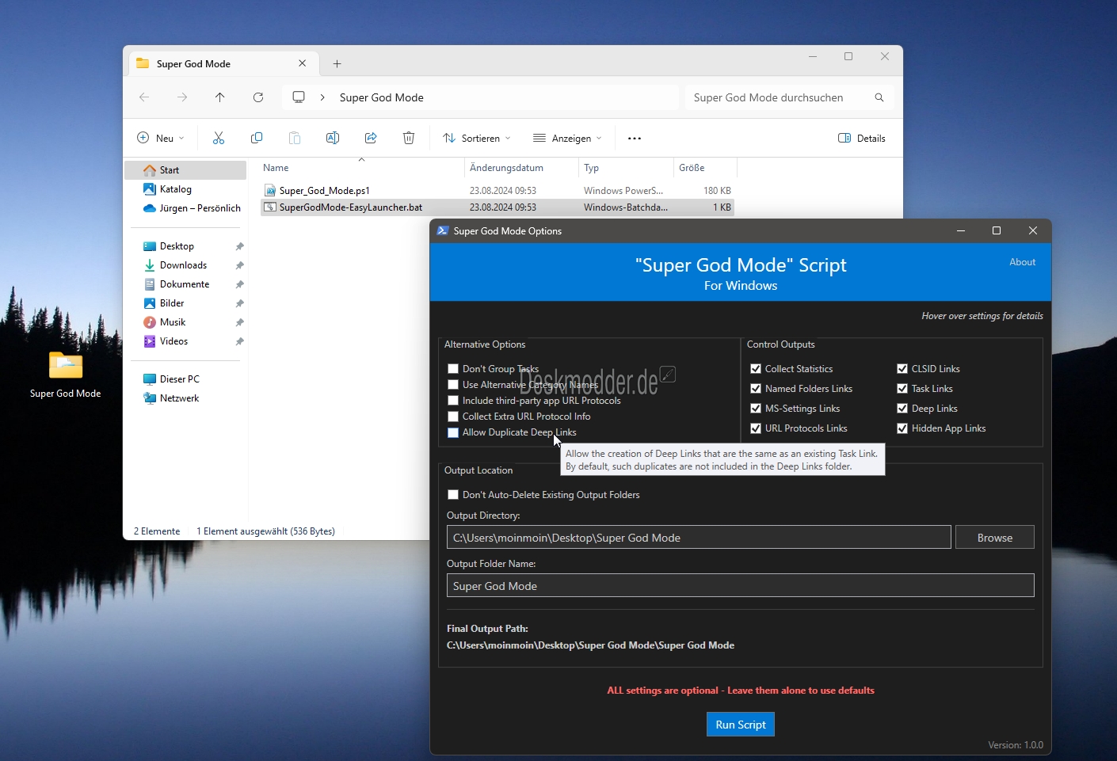Open the About link in script window

[1023, 262]
